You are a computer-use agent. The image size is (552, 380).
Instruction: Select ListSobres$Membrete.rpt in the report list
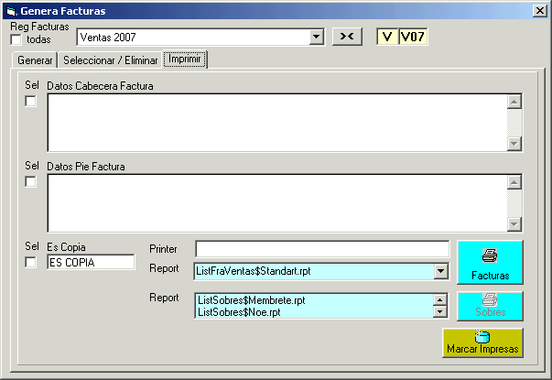252,300
